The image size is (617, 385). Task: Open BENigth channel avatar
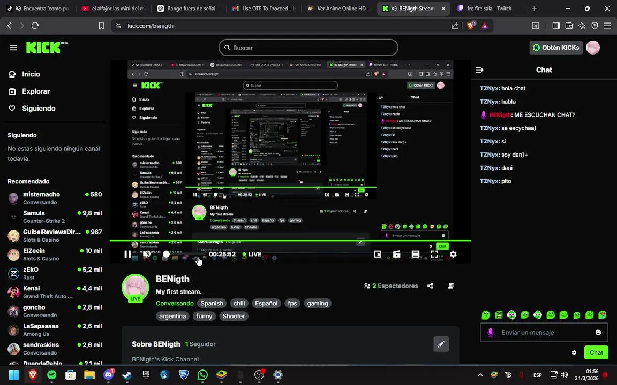coord(136,288)
